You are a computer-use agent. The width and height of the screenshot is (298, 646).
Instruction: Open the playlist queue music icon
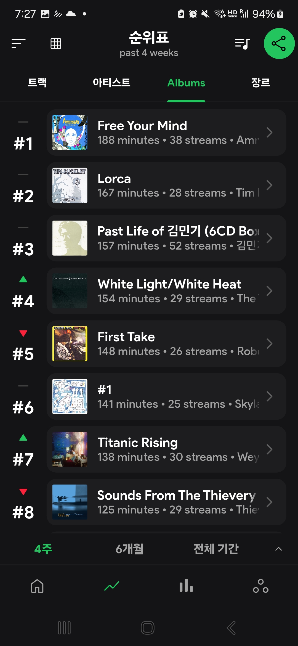click(242, 44)
